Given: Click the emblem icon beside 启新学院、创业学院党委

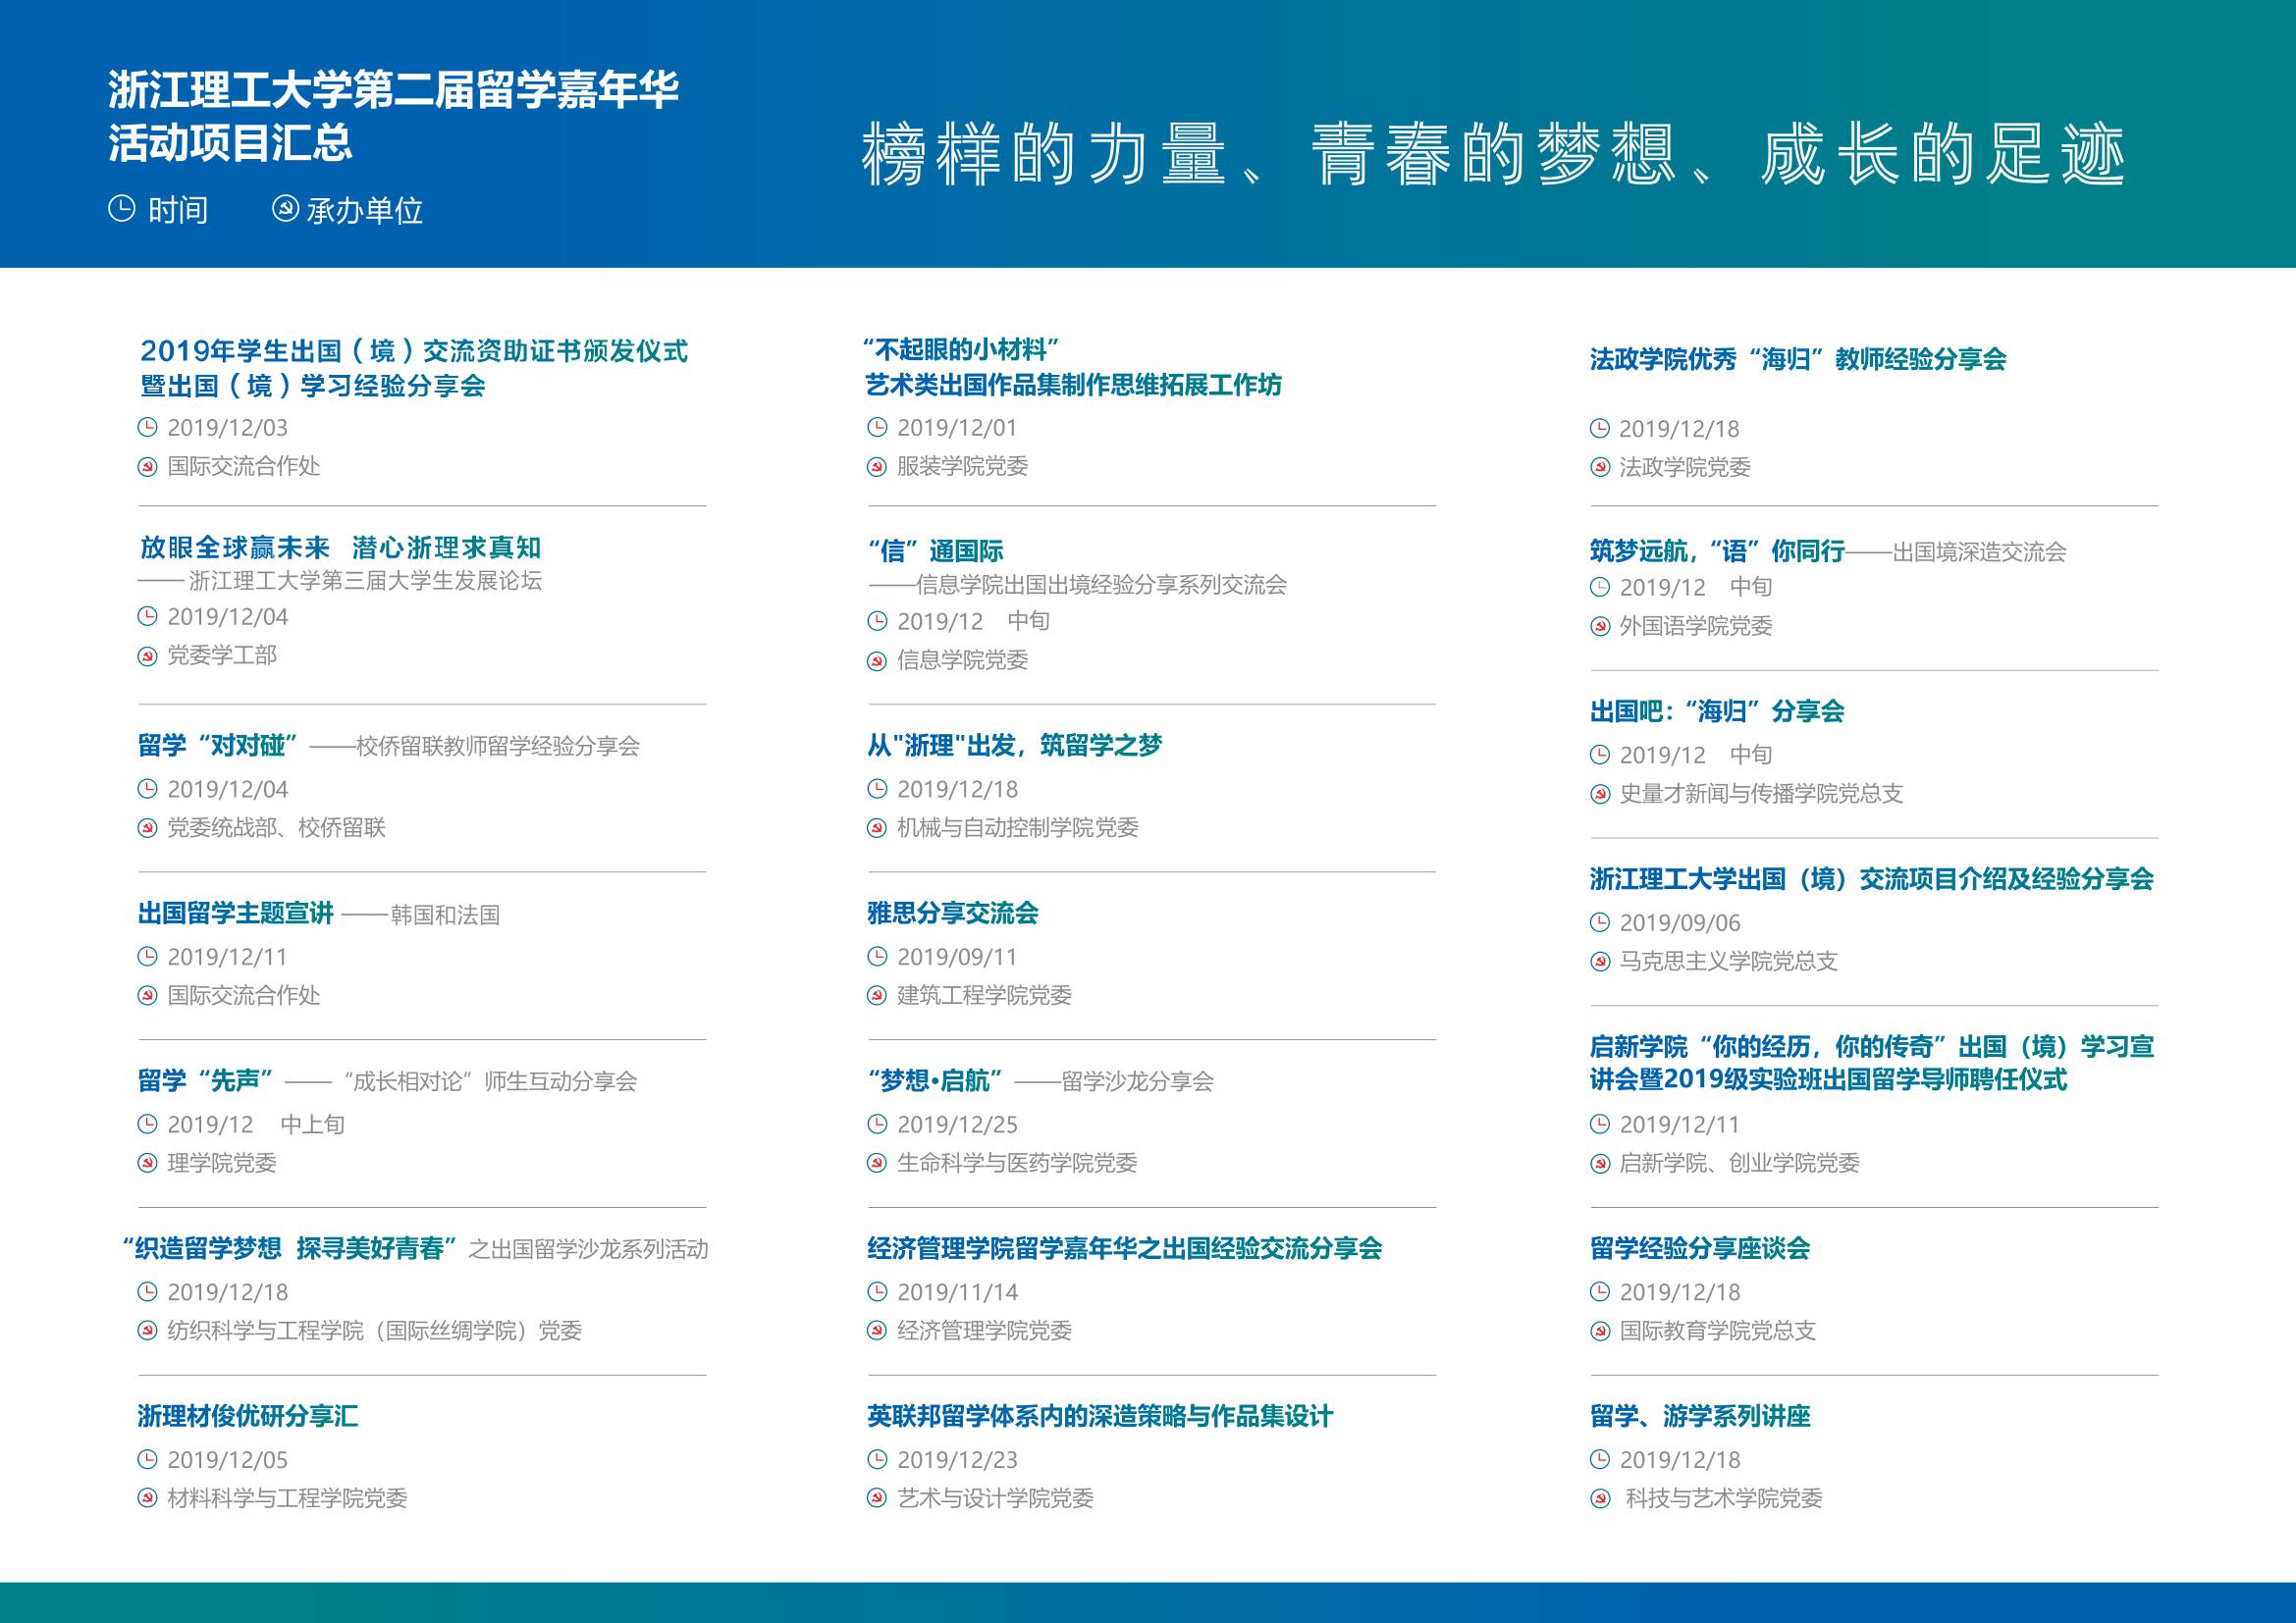Looking at the screenshot, I should (x=1600, y=1164).
